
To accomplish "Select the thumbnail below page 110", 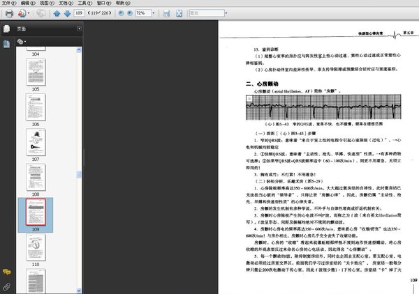I will (36, 281).
